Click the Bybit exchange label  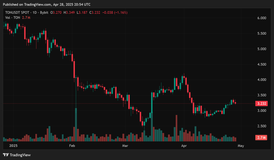[x=44, y=13]
